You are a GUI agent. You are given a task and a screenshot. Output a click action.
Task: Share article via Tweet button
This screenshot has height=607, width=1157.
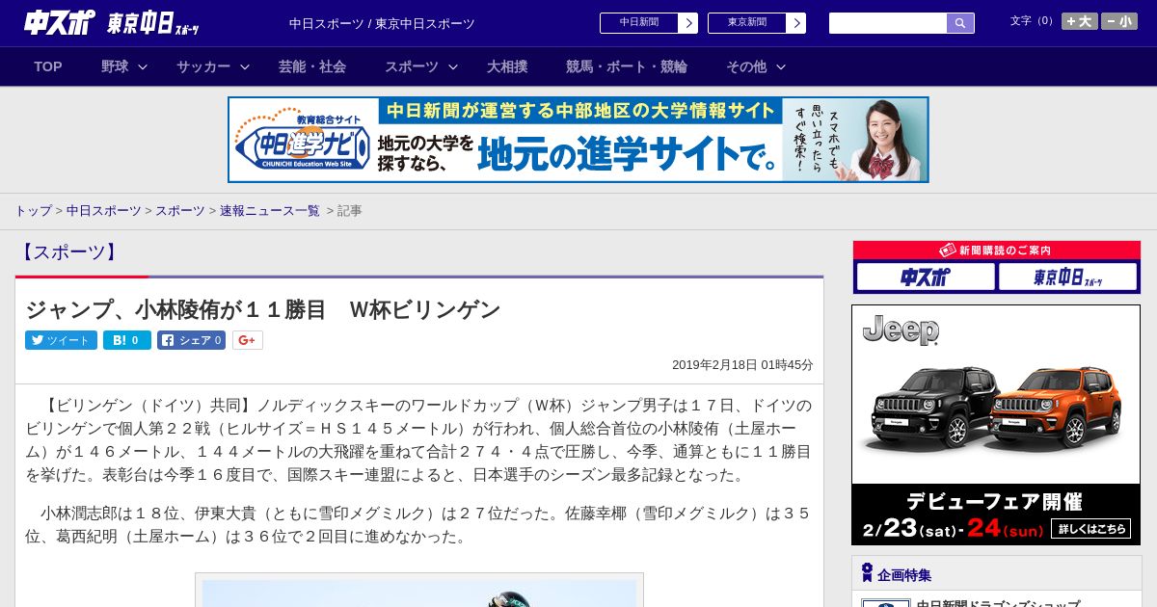coord(61,340)
